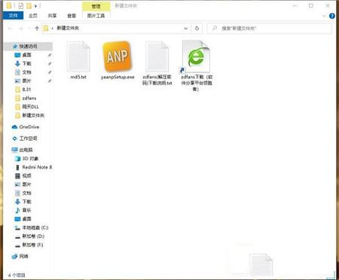Image resolution: width=339 pixels, height=280 pixels.
Task: Open 音乐 under This PC
Action: [26, 210]
